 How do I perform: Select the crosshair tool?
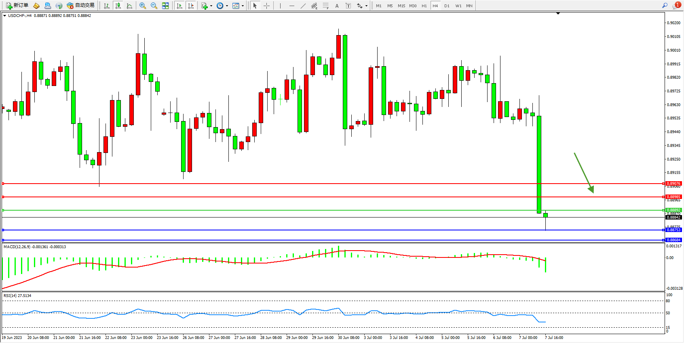(x=267, y=6)
